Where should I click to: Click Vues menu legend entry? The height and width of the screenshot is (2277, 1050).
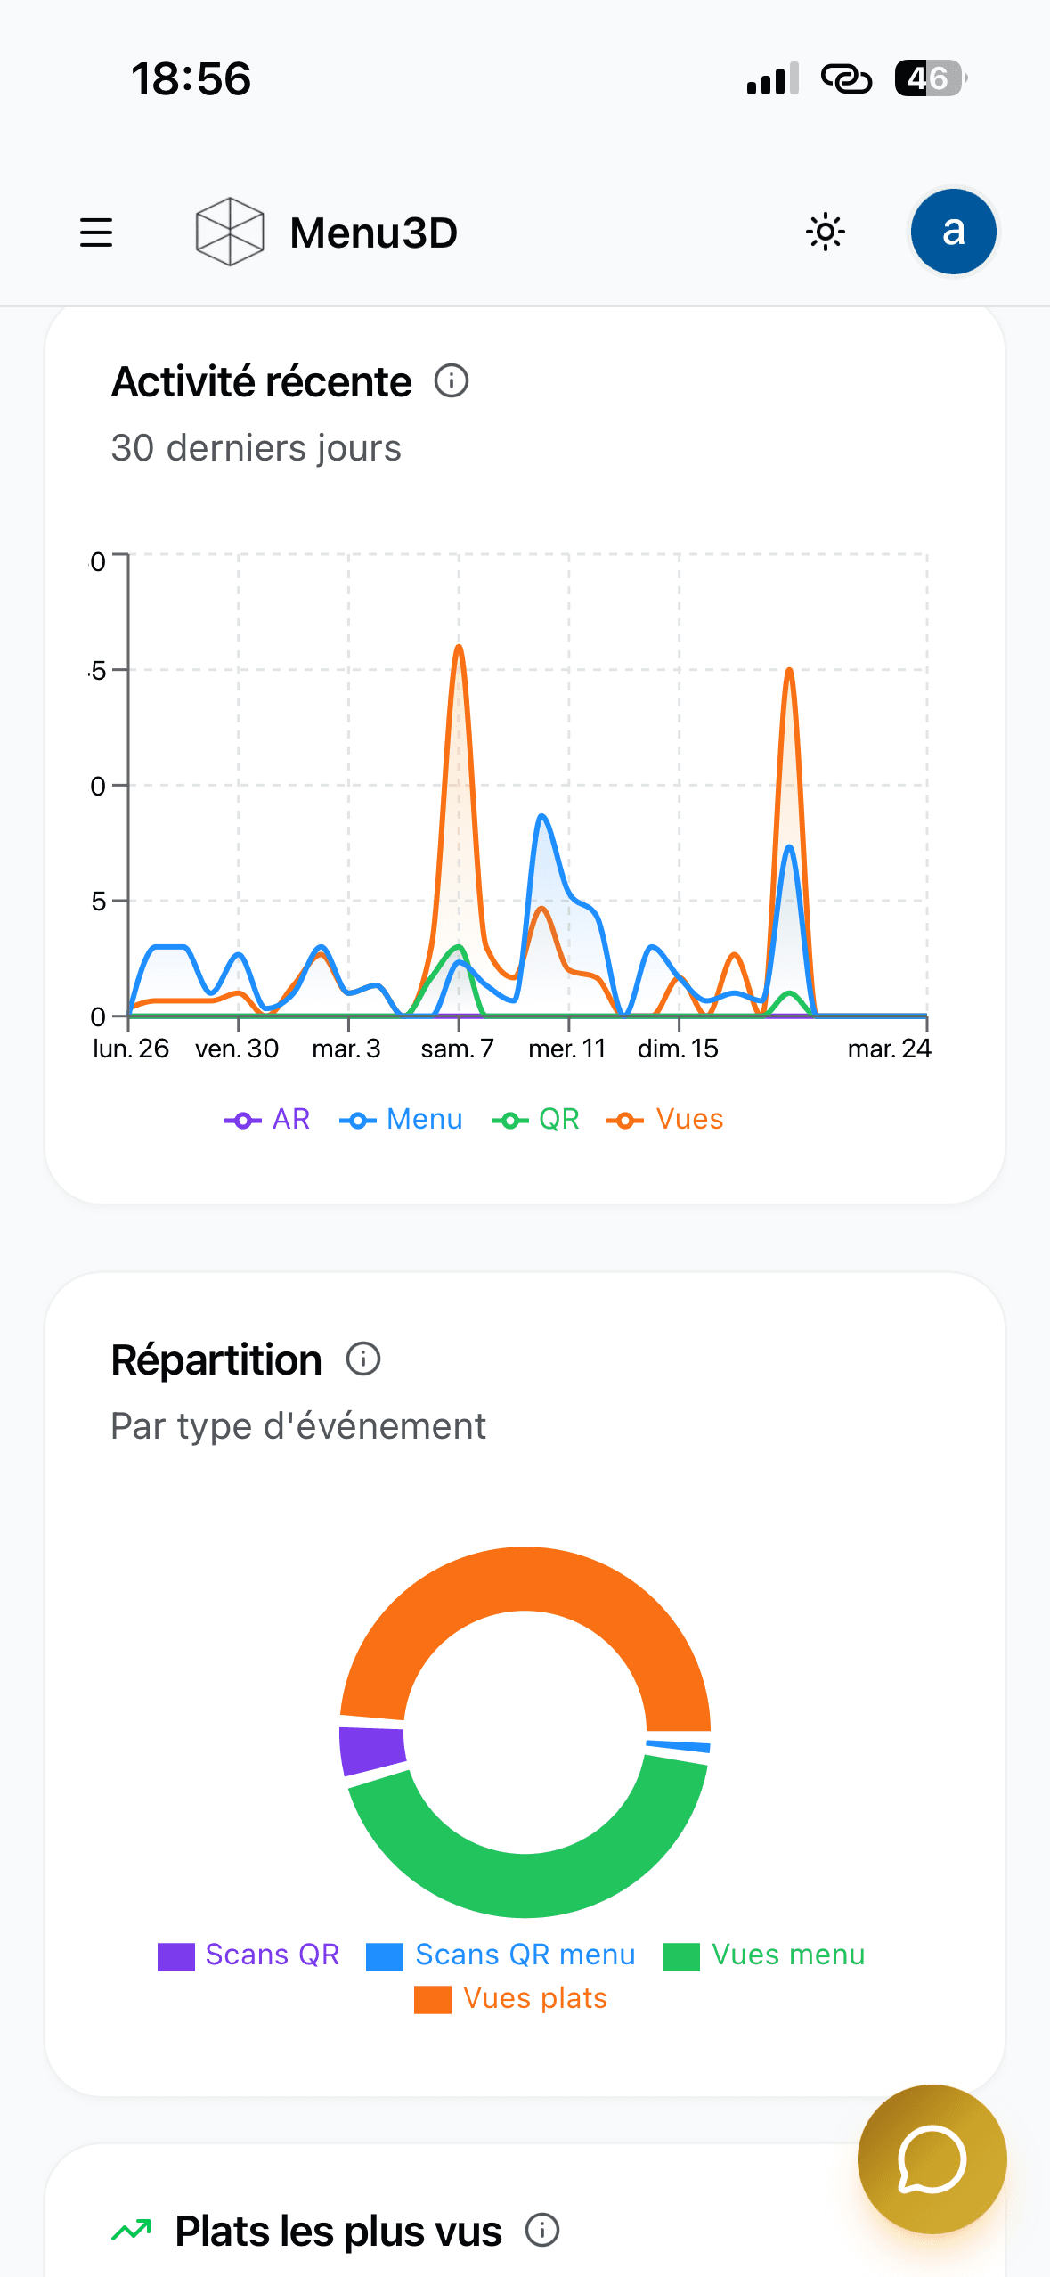coord(764,1955)
